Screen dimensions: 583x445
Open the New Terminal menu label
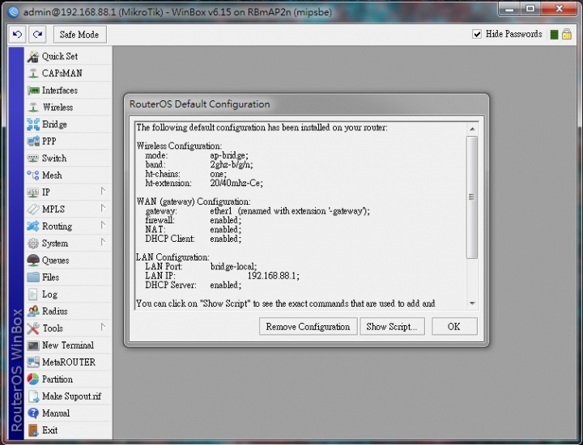(68, 345)
